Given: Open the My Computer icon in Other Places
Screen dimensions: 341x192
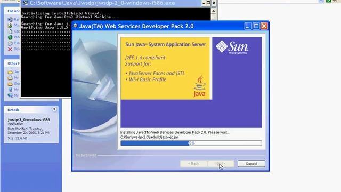Looking at the screenshot, I should (x=10, y=90).
